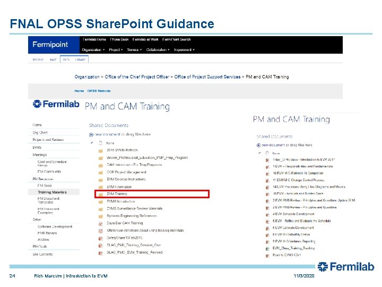The width and height of the screenshot is (382, 287).
Task: Open FermiPoint Search link
Action: pos(176,39)
